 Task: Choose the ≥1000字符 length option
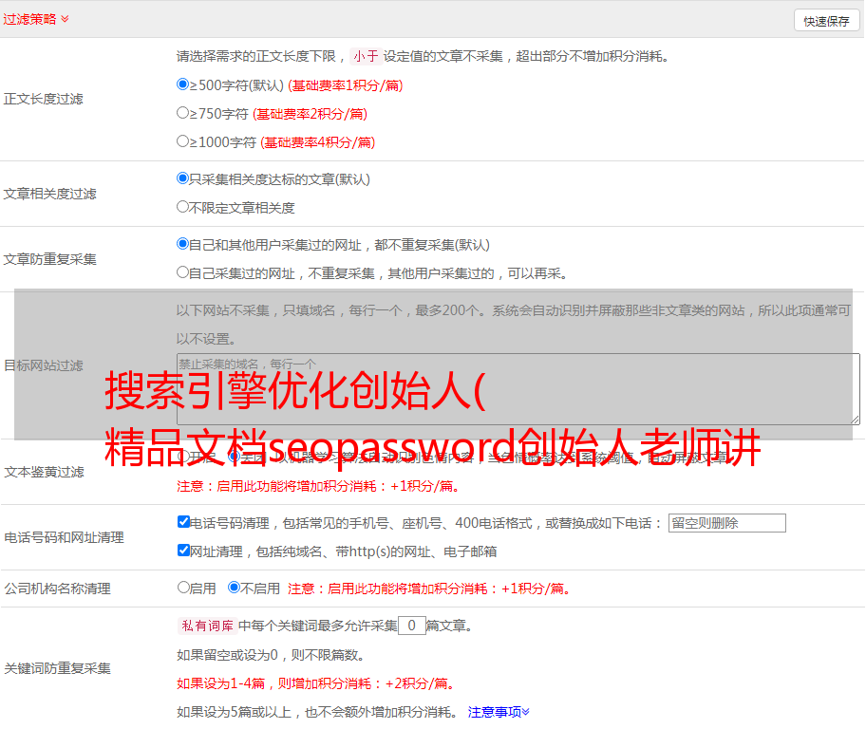coord(183,141)
